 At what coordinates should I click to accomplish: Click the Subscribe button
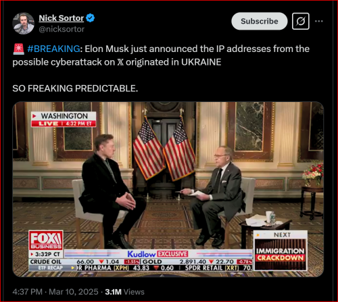[x=260, y=21]
